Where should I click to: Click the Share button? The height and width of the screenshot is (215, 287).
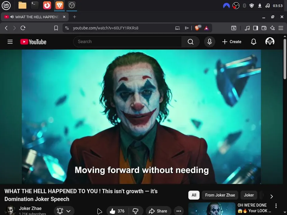pyautogui.click(x=158, y=211)
